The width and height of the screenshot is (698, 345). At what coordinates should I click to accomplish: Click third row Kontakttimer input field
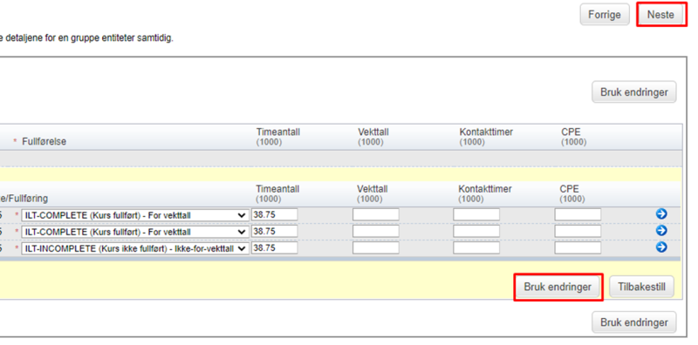[x=476, y=248]
